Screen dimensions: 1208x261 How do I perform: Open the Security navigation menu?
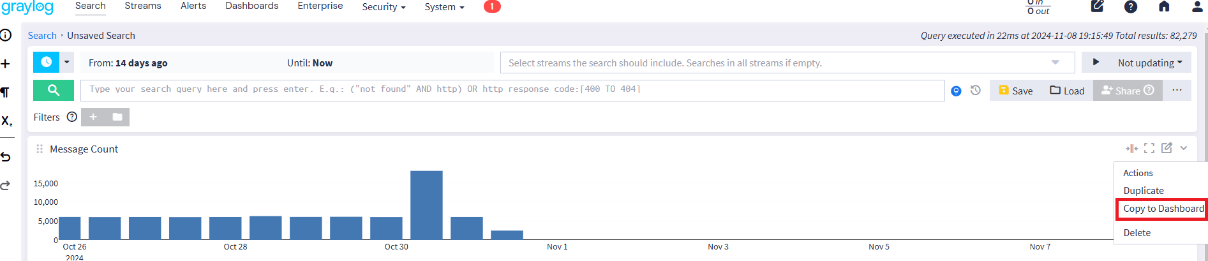coord(384,7)
